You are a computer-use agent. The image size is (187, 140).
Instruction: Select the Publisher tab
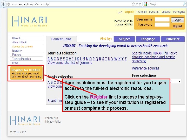pyautogui.click(x=173, y=39)
